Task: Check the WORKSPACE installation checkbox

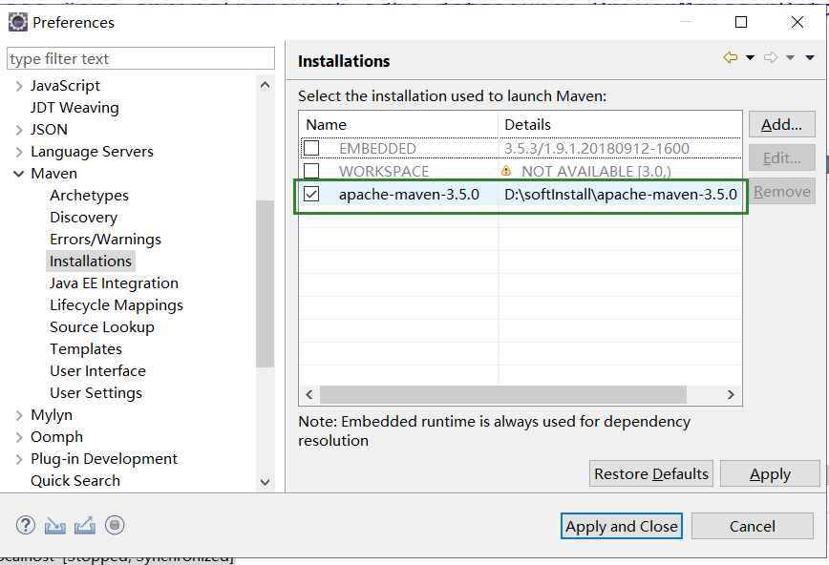Action: (x=311, y=171)
